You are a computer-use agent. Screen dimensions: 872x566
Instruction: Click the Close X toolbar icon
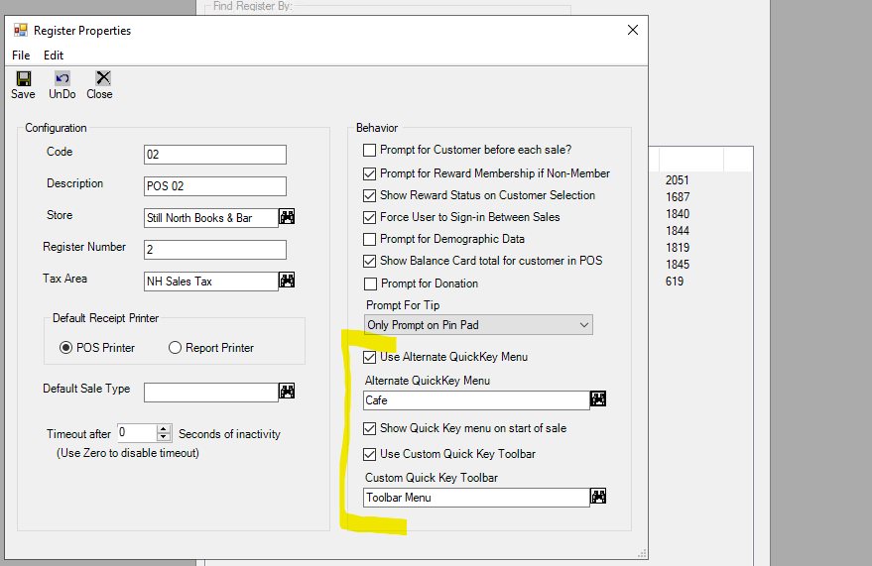103,77
